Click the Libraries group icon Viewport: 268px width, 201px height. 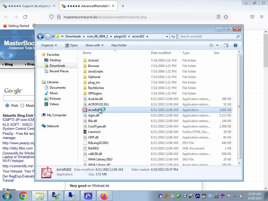pyautogui.click(x=44, y=82)
